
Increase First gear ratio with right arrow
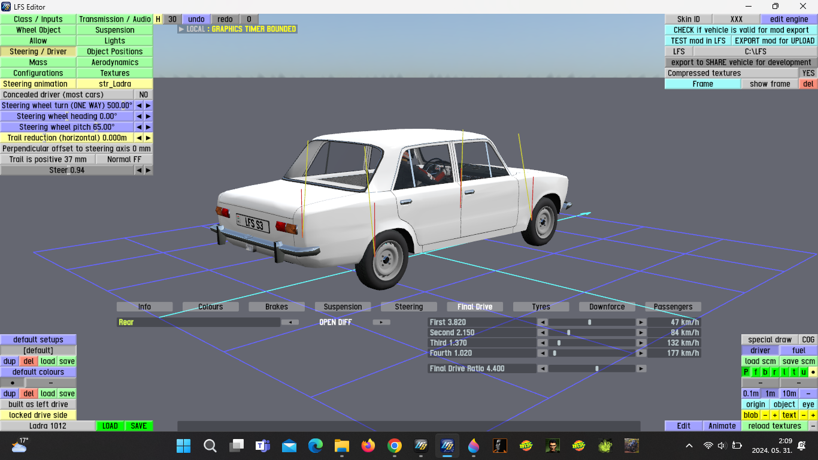(x=641, y=322)
